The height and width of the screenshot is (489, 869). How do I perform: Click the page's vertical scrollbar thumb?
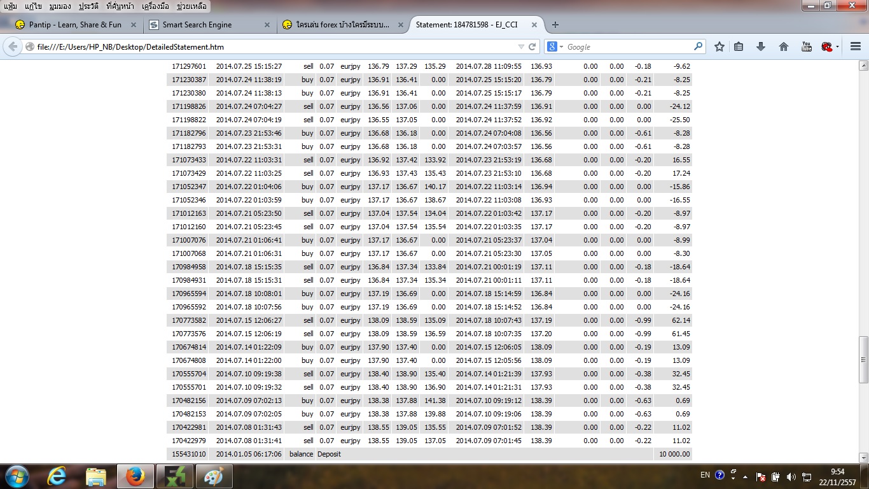(863, 360)
